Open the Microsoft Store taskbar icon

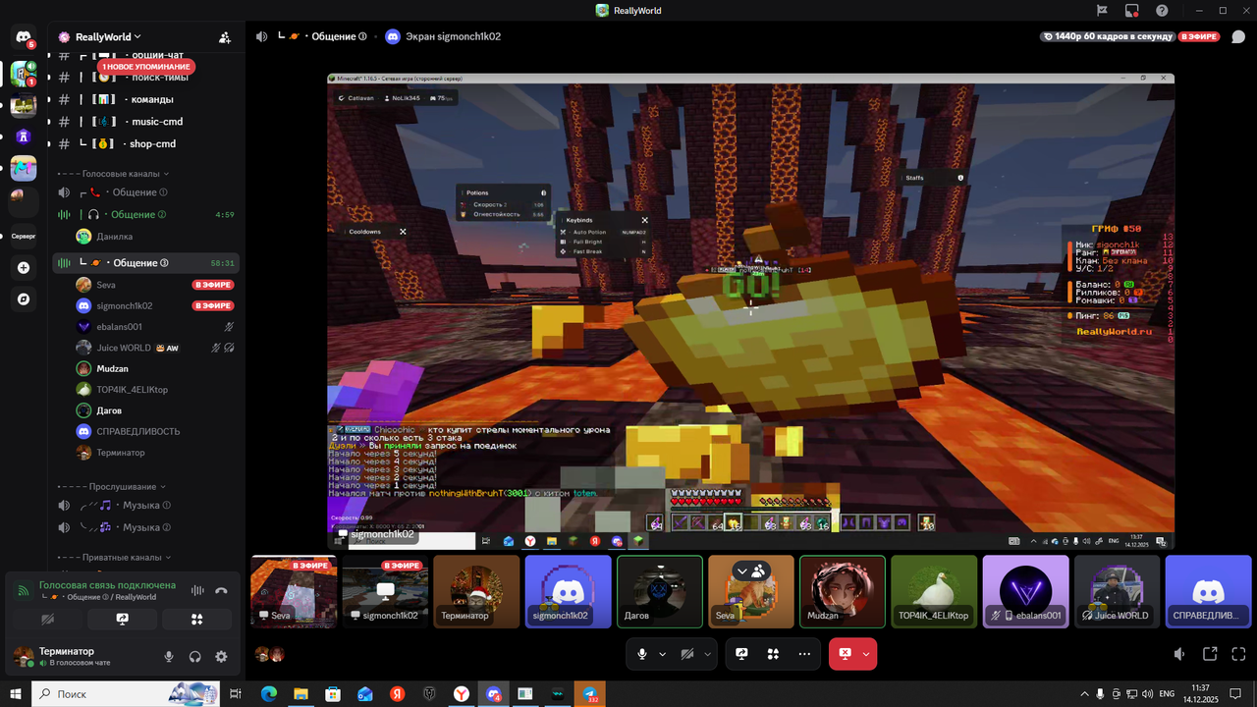pyautogui.click(x=333, y=694)
